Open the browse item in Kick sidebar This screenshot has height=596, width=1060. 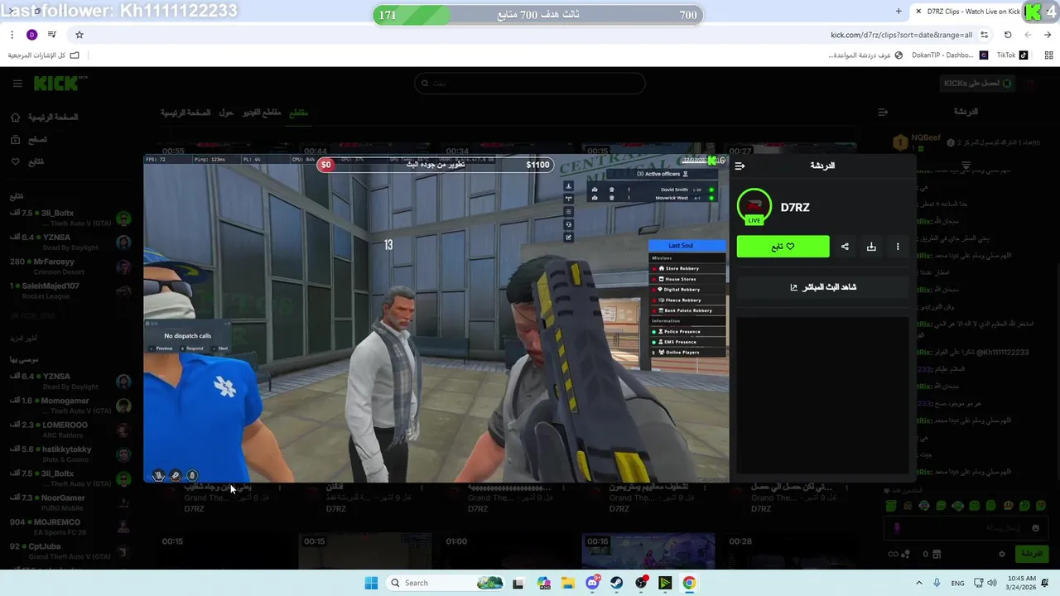click(x=28, y=140)
